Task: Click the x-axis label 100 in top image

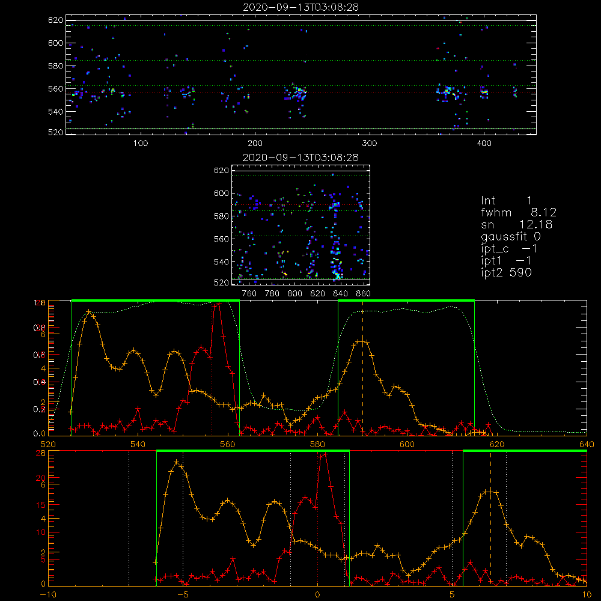Action: (141, 144)
